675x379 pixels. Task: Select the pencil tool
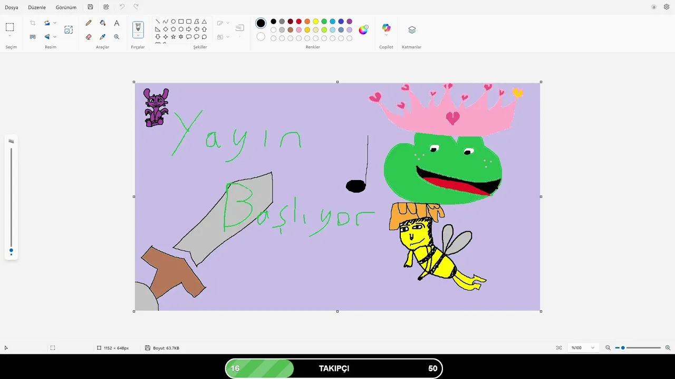coord(89,23)
